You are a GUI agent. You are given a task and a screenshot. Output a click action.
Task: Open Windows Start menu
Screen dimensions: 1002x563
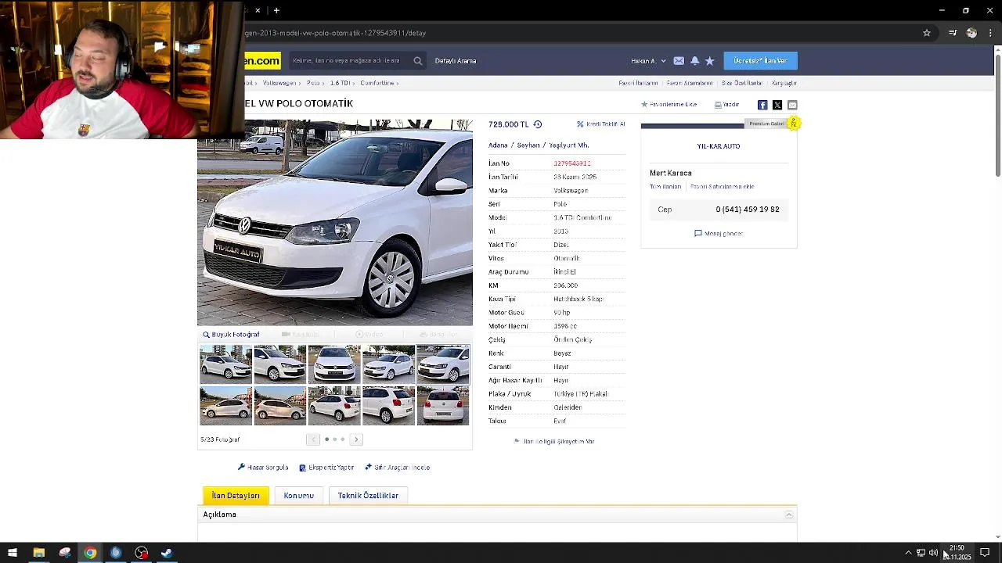(13, 553)
